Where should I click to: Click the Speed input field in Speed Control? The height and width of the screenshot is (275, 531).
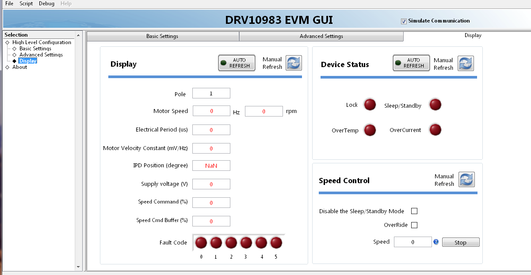413,242
